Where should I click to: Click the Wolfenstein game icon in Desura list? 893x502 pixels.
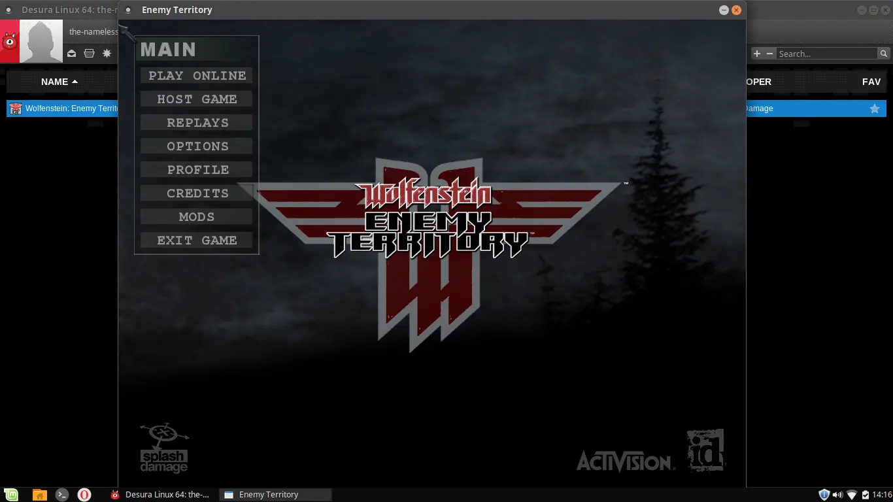(x=16, y=109)
